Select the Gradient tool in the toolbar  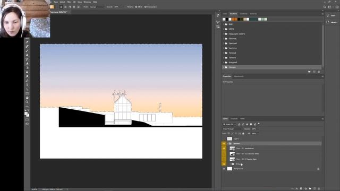[x=27, y=68]
